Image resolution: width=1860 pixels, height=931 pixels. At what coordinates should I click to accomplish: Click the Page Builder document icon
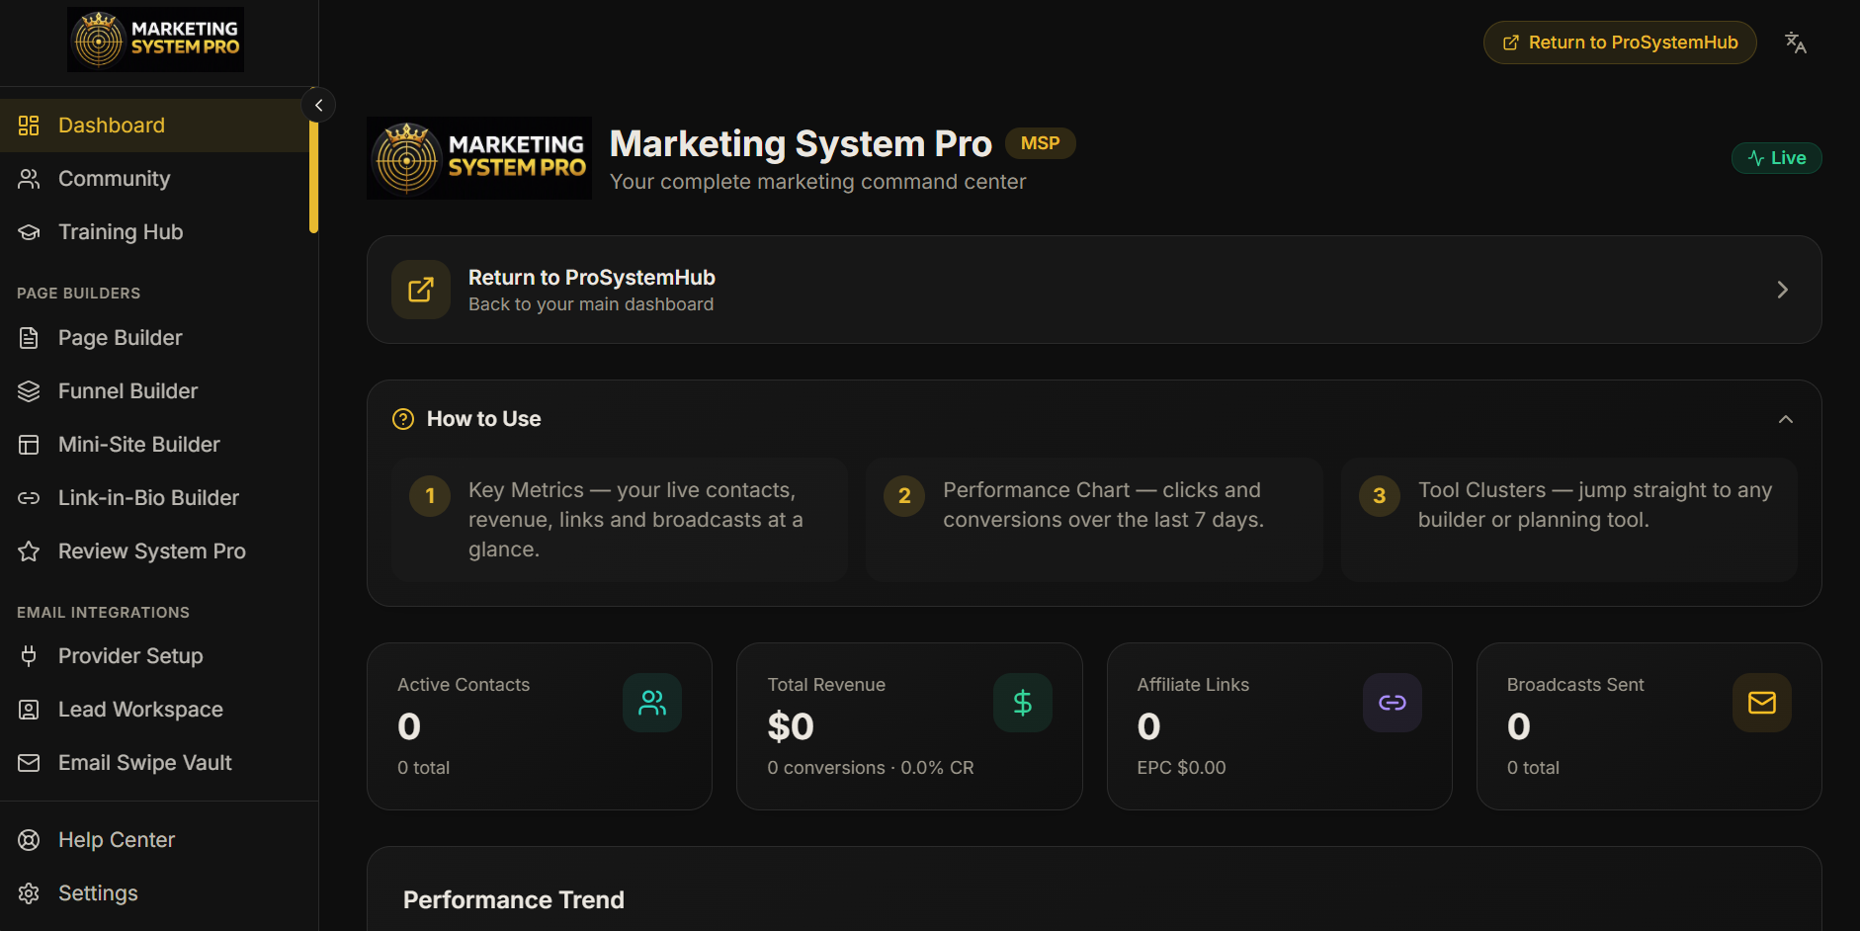coord(29,338)
